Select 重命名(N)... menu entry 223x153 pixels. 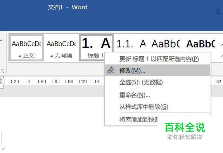pos(157,95)
